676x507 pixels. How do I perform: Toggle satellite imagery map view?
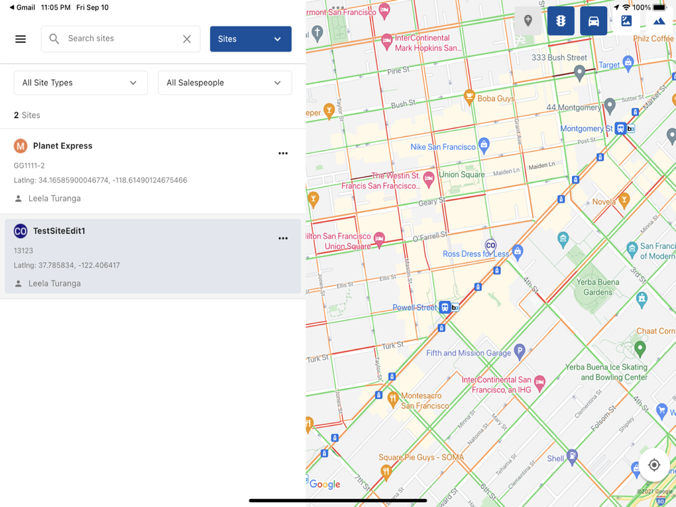[x=626, y=21]
